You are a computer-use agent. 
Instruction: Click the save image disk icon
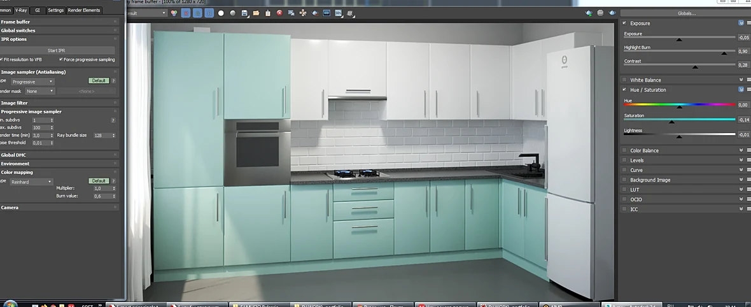click(x=245, y=13)
